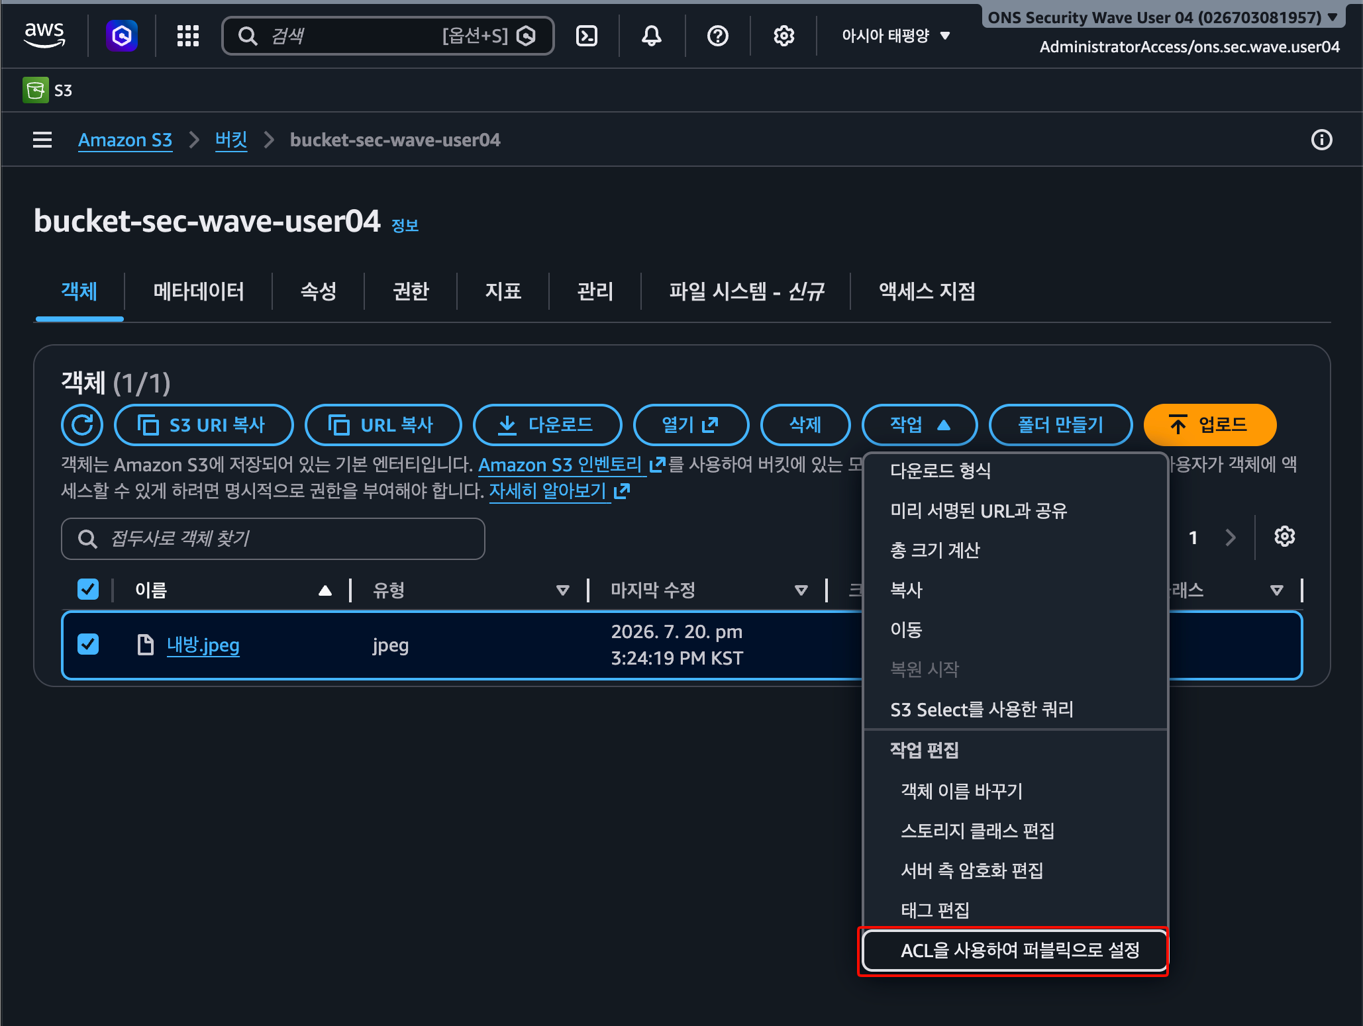This screenshot has width=1363, height=1026.
Task: Open the region selector 아시아 태평양
Action: 896,36
